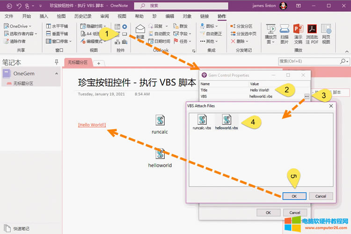This screenshot has height=234, width=351.
Task: Select runcalc.vbs file in attach list
Action: coord(202,122)
